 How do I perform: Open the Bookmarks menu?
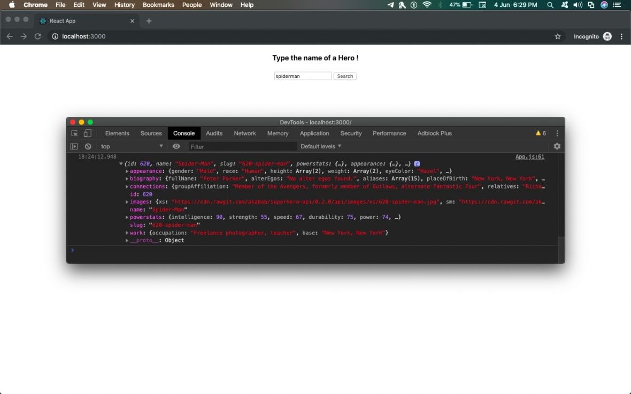(x=159, y=5)
